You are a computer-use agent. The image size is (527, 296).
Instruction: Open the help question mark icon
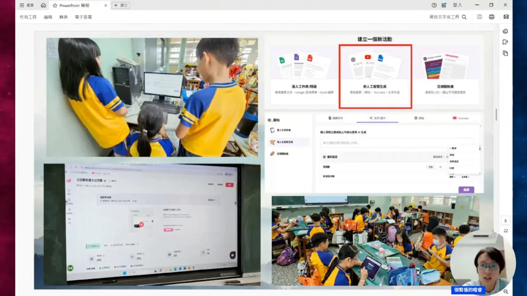(x=434, y=5)
